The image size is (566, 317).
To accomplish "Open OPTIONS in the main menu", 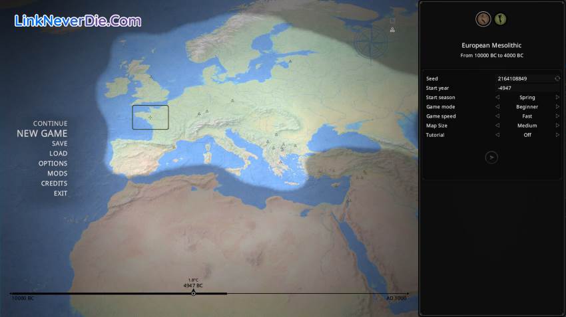I will pos(53,163).
